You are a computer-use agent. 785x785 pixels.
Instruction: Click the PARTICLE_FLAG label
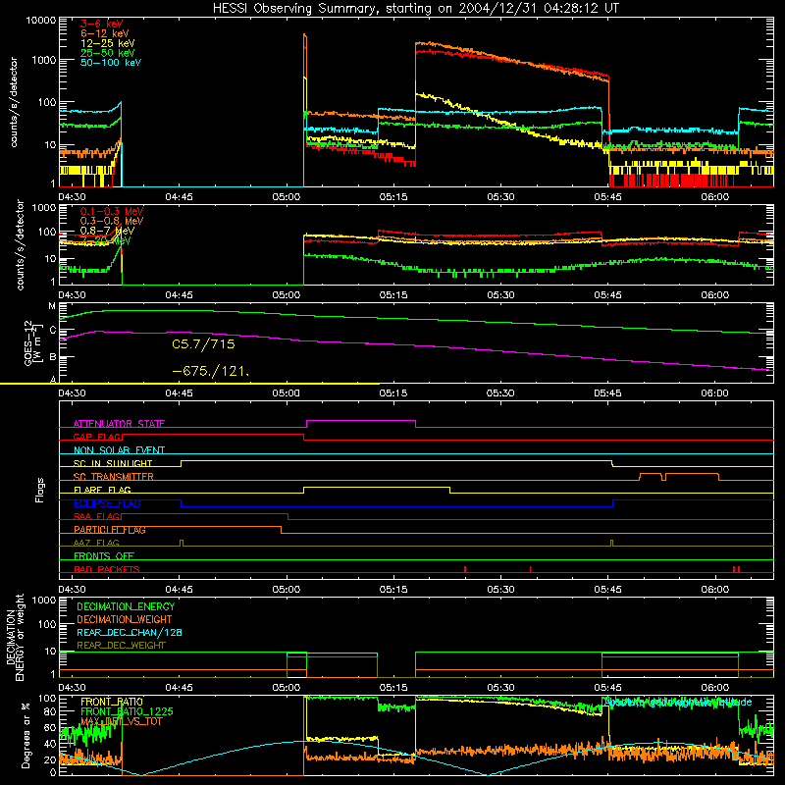click(x=110, y=530)
